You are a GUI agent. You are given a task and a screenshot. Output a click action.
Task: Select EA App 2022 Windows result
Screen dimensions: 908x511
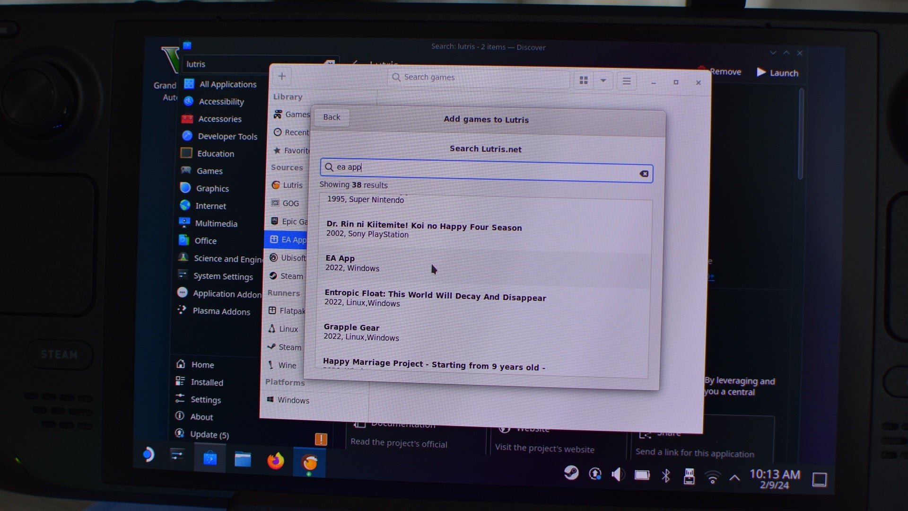click(x=352, y=263)
